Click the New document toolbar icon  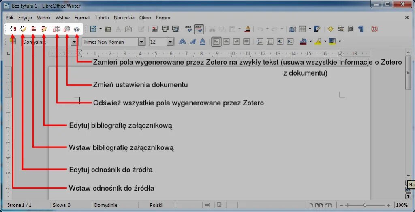pyautogui.click(x=93, y=29)
